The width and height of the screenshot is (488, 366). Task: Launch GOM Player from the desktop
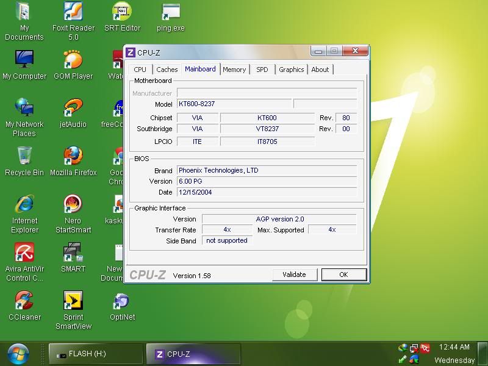[73, 65]
